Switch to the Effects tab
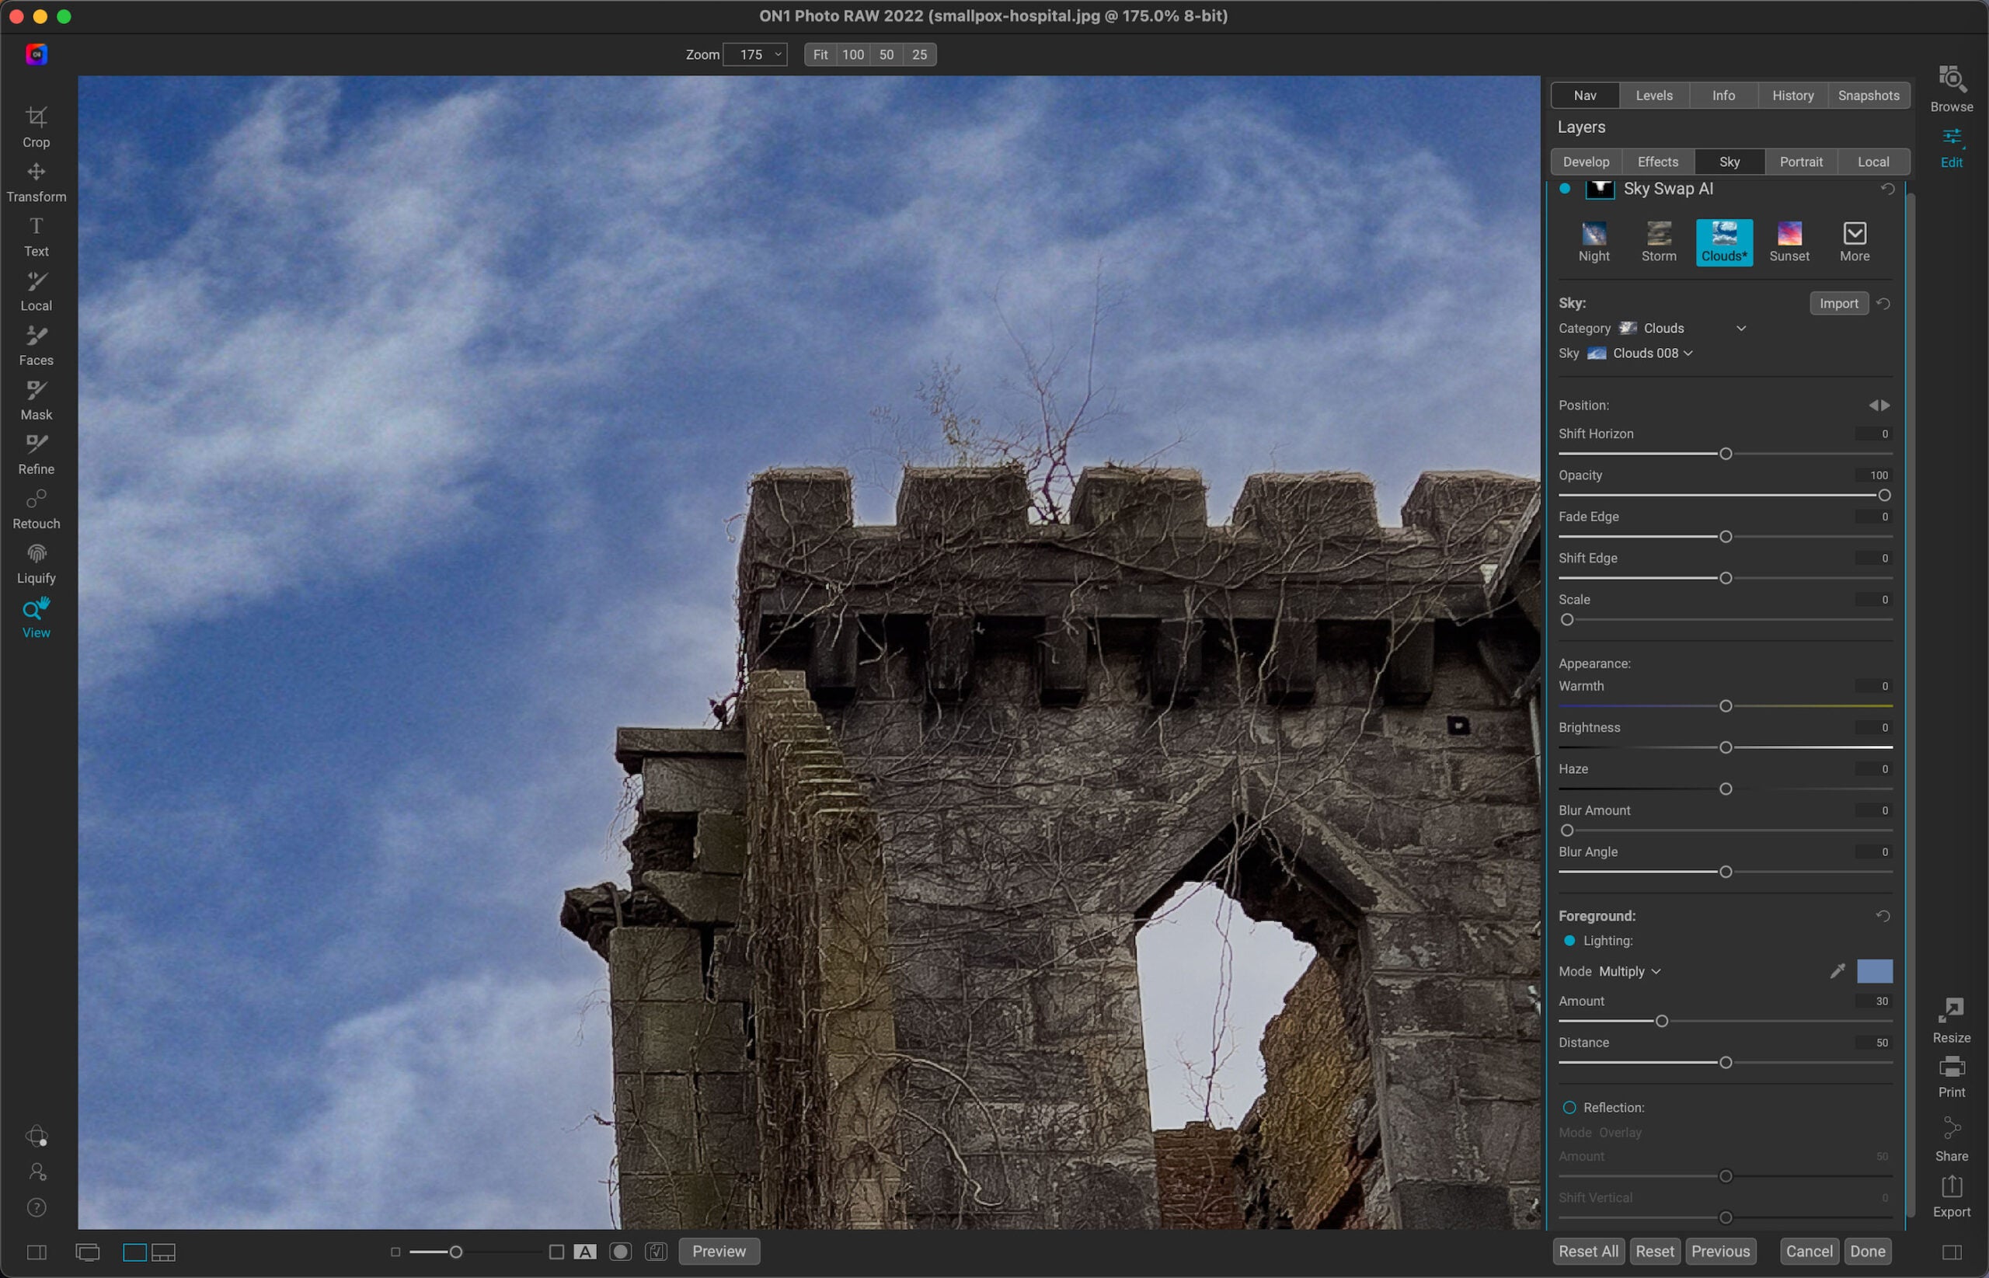 1657,161
